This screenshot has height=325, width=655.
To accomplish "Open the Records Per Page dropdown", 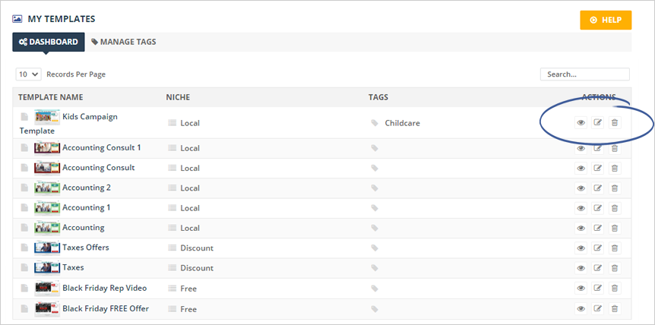I will point(29,74).
